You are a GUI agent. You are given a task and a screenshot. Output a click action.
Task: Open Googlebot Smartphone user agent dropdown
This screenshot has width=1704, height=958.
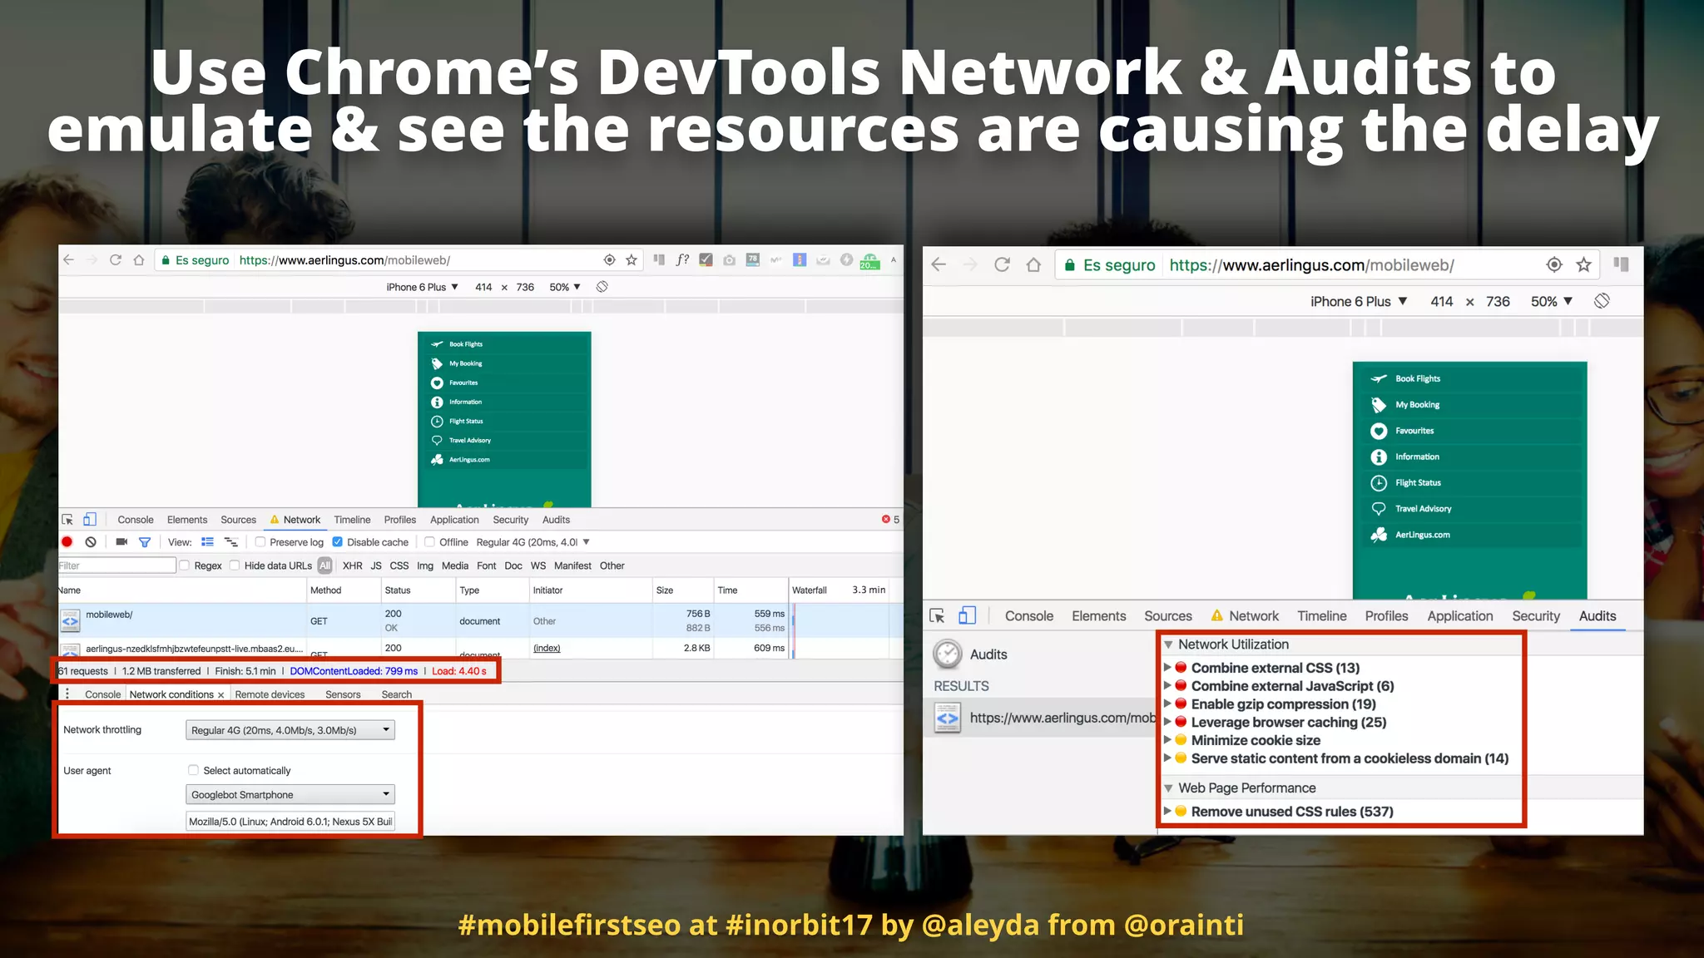(290, 794)
